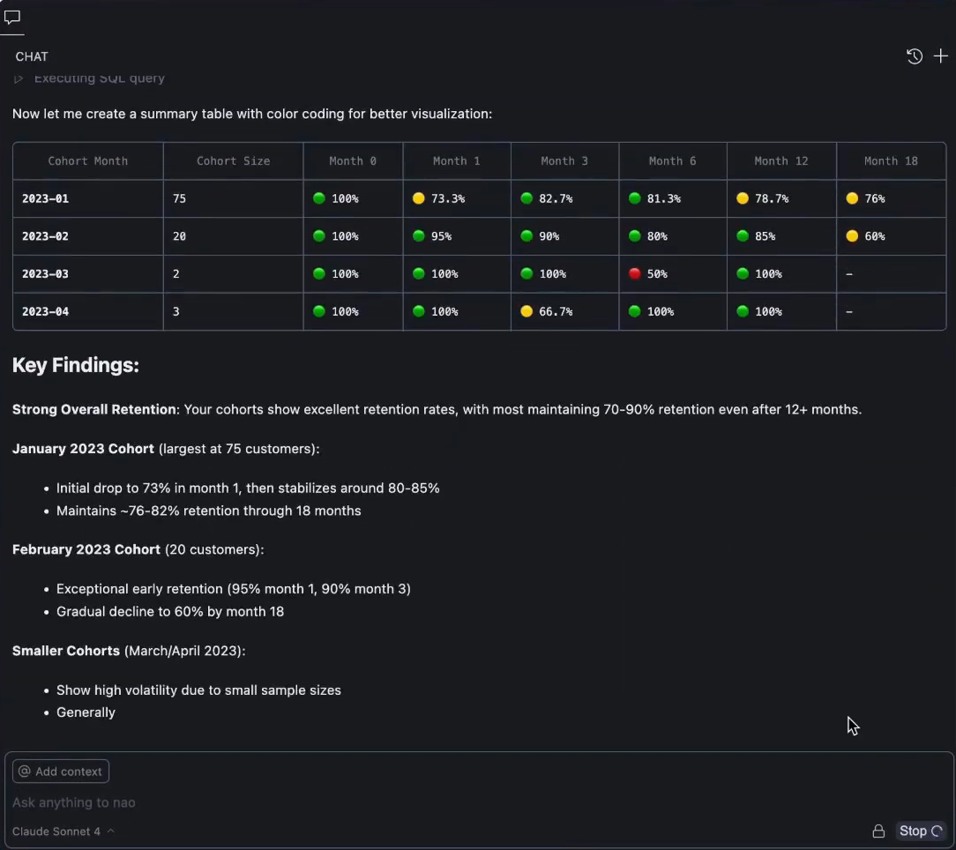Click the yellow 73.3% dot for 2023-01
The width and height of the screenshot is (956, 850).
(x=417, y=198)
